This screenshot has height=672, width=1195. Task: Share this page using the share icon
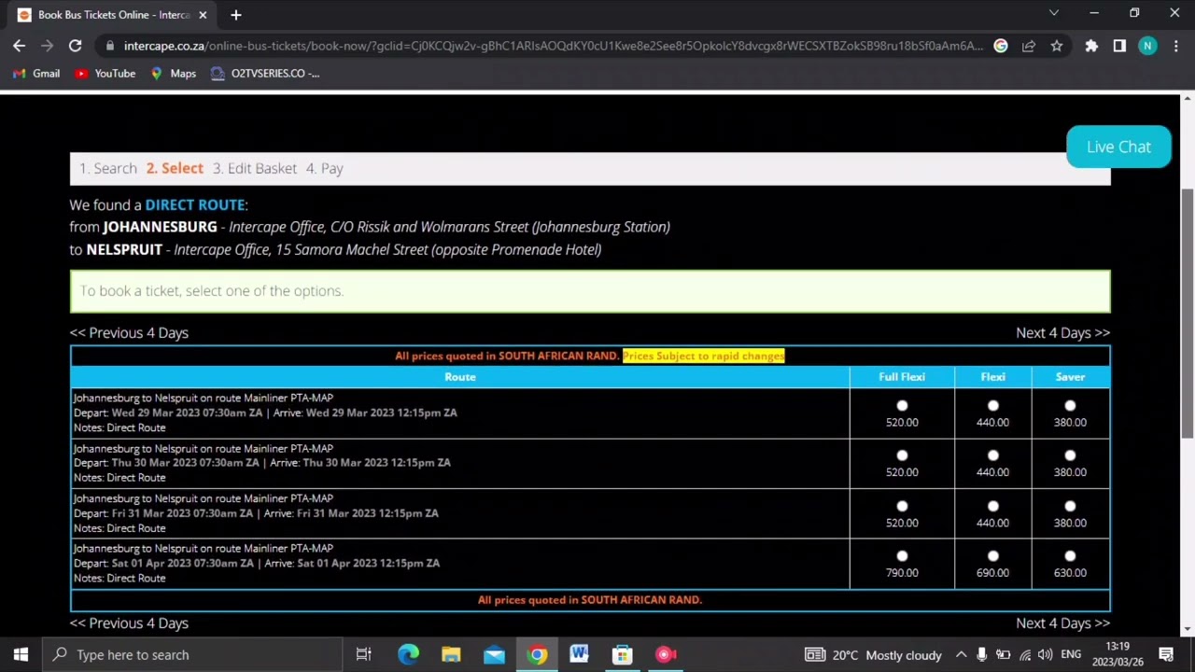pyautogui.click(x=1029, y=46)
